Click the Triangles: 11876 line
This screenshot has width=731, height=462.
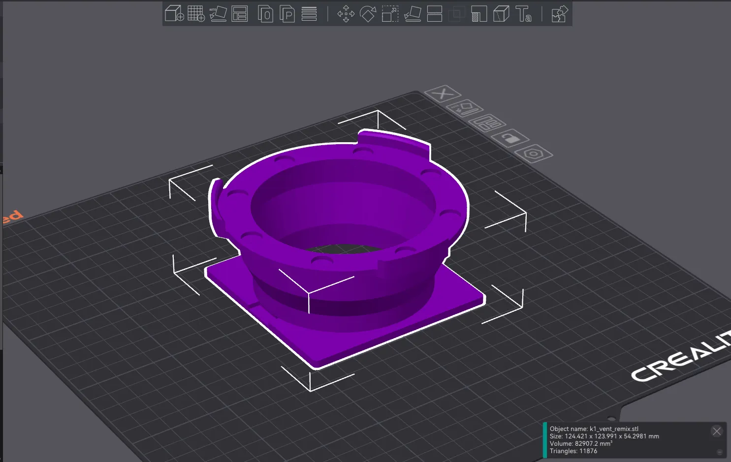coord(573,451)
